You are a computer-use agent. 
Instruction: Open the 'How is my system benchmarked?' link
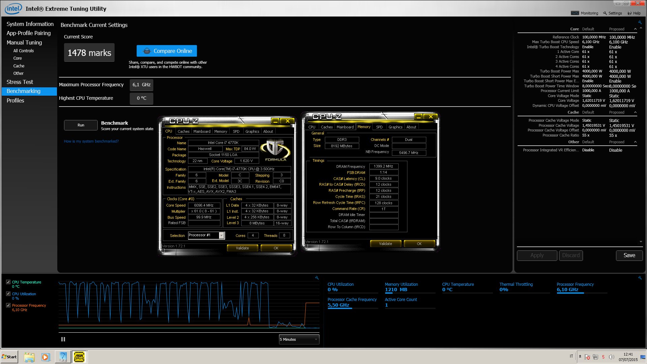(91, 141)
